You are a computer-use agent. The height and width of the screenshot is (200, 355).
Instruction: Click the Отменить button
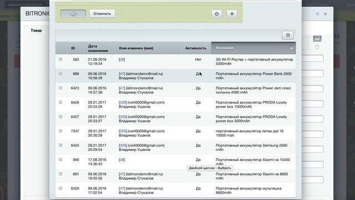coord(102,13)
